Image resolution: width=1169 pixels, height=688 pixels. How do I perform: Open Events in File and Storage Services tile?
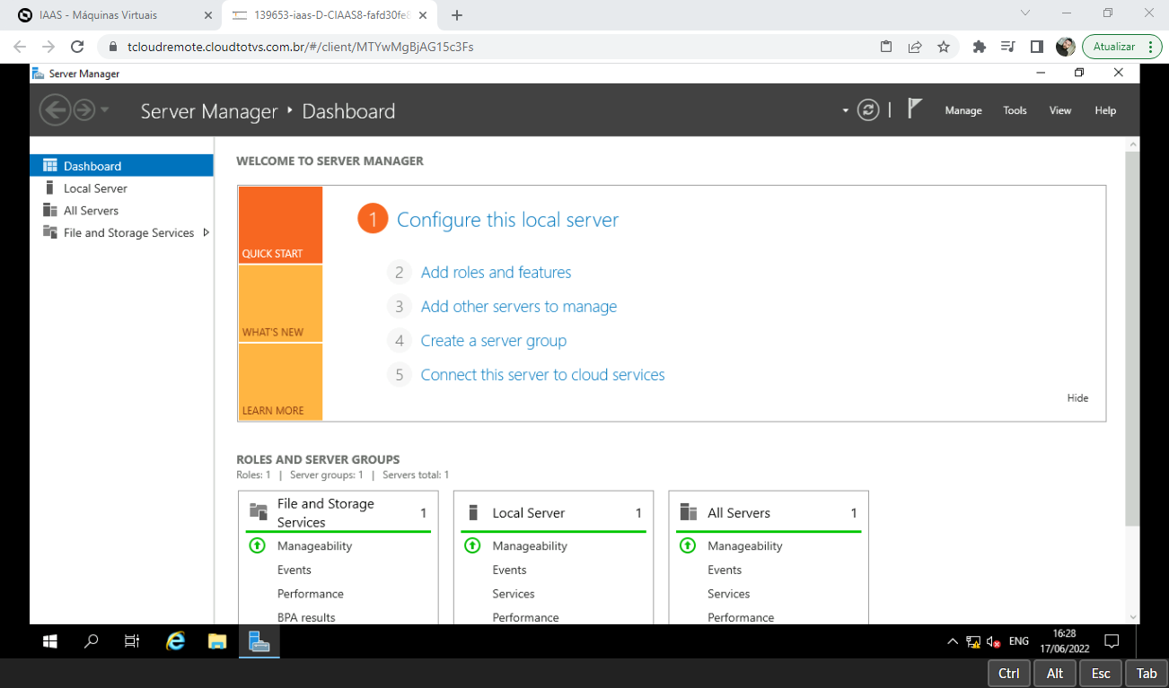click(294, 570)
